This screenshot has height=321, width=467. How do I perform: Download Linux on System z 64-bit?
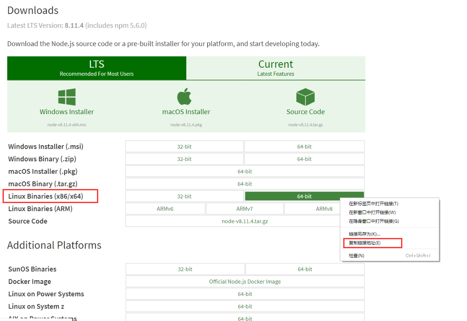point(245,307)
